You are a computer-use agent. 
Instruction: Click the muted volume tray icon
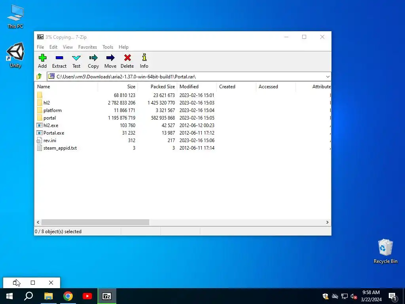(354, 296)
